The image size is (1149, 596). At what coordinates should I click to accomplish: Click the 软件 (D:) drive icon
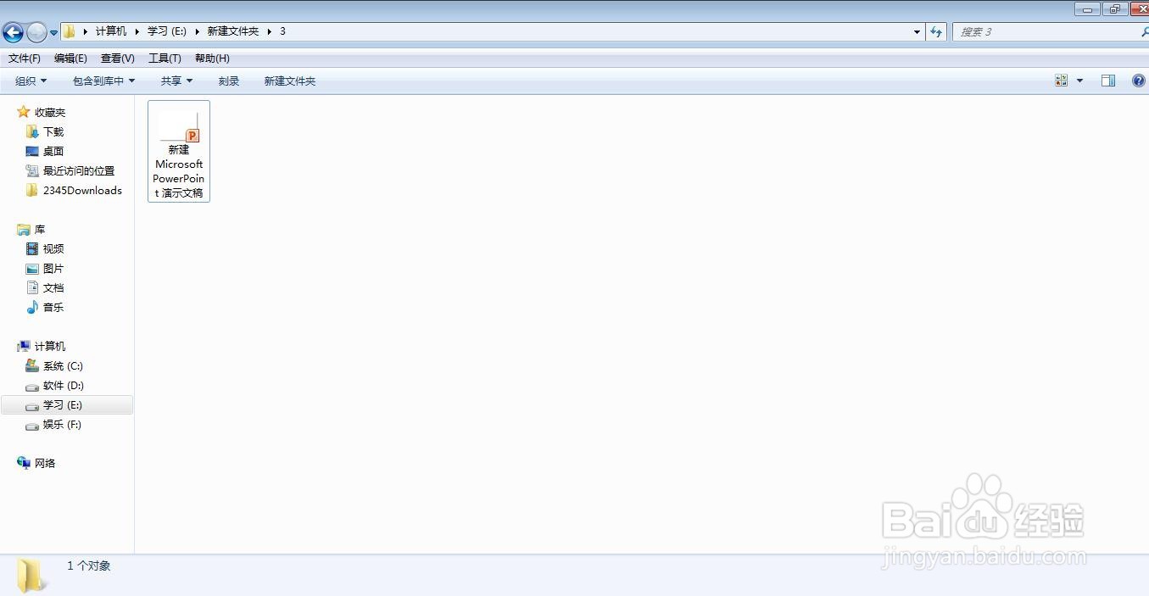tap(32, 386)
